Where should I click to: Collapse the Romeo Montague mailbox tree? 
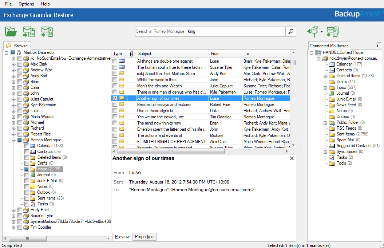click(13, 140)
